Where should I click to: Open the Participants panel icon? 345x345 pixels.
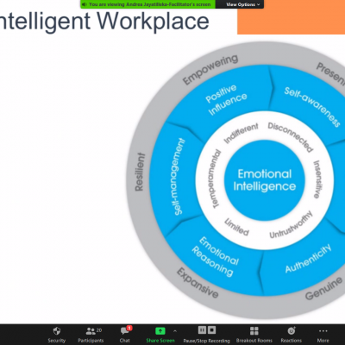91,331
